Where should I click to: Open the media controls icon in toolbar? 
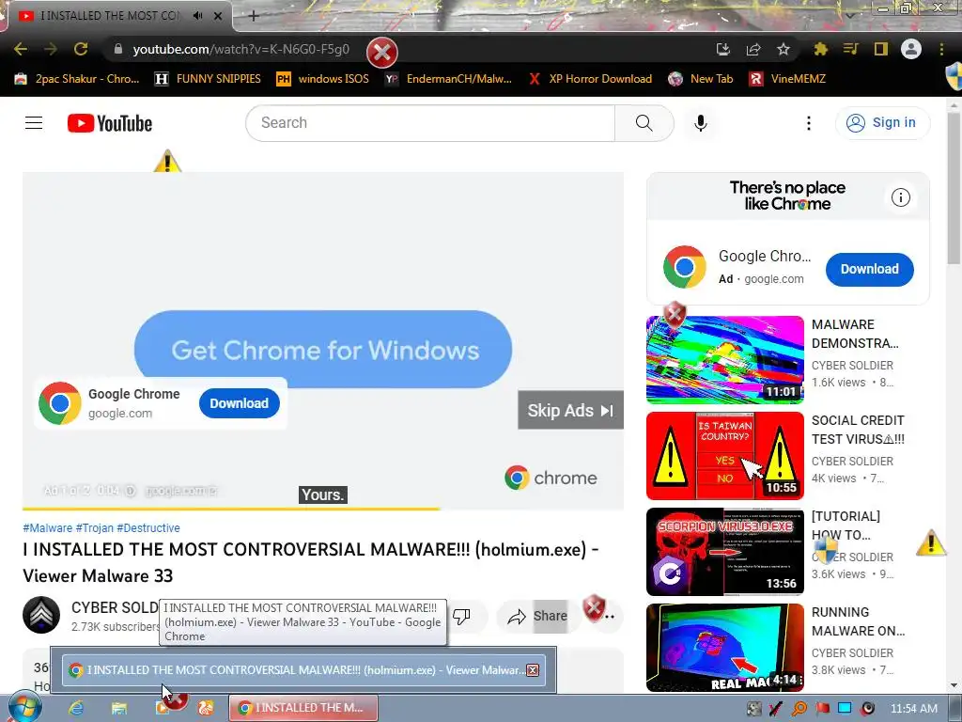850,49
